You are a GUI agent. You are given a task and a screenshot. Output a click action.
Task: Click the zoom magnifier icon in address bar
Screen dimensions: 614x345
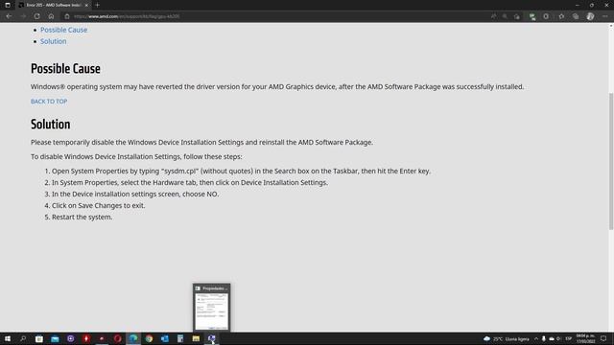point(505,16)
